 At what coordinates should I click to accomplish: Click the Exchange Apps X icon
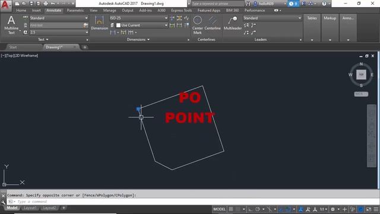[303, 4]
